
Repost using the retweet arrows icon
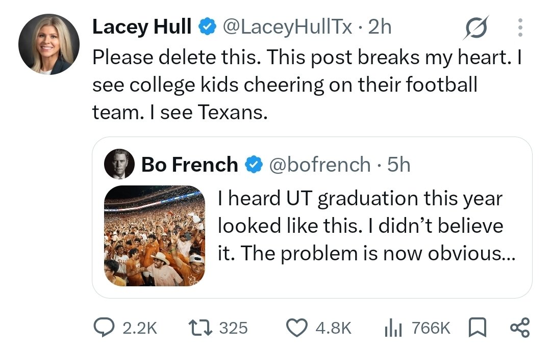[201, 327]
